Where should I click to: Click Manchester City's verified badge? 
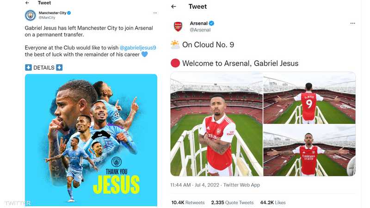[x=68, y=13]
